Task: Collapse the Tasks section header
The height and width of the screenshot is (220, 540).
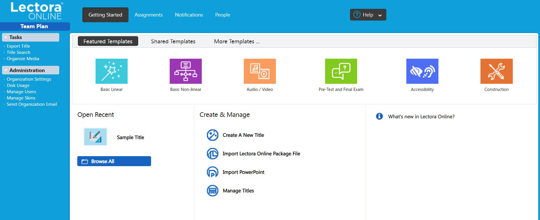Action: (31, 37)
